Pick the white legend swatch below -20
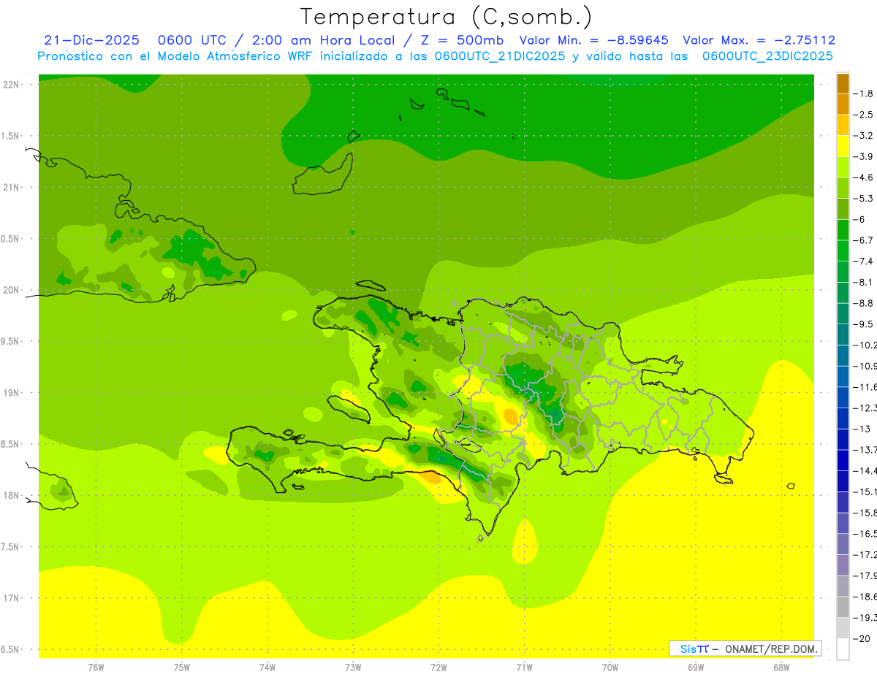The image size is (877, 677). pyautogui.click(x=843, y=649)
